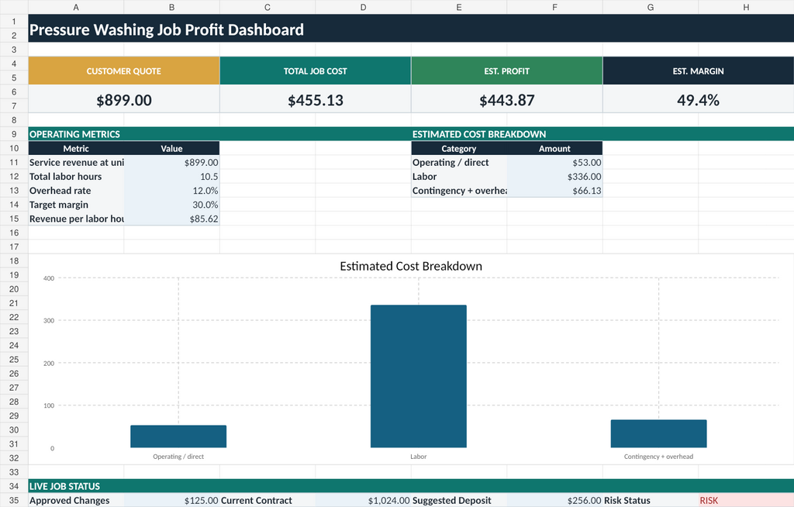Click the CUSTOMER QUOTE header card

[124, 71]
